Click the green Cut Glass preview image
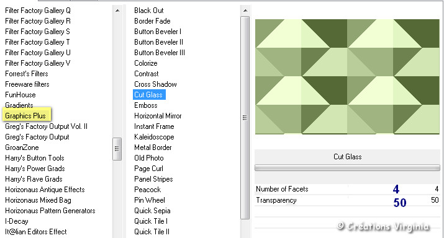Image resolution: width=444 pixels, height=238 pixels. click(347, 77)
